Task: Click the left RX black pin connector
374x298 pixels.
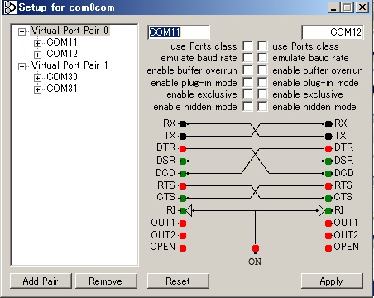Action: [x=183, y=124]
